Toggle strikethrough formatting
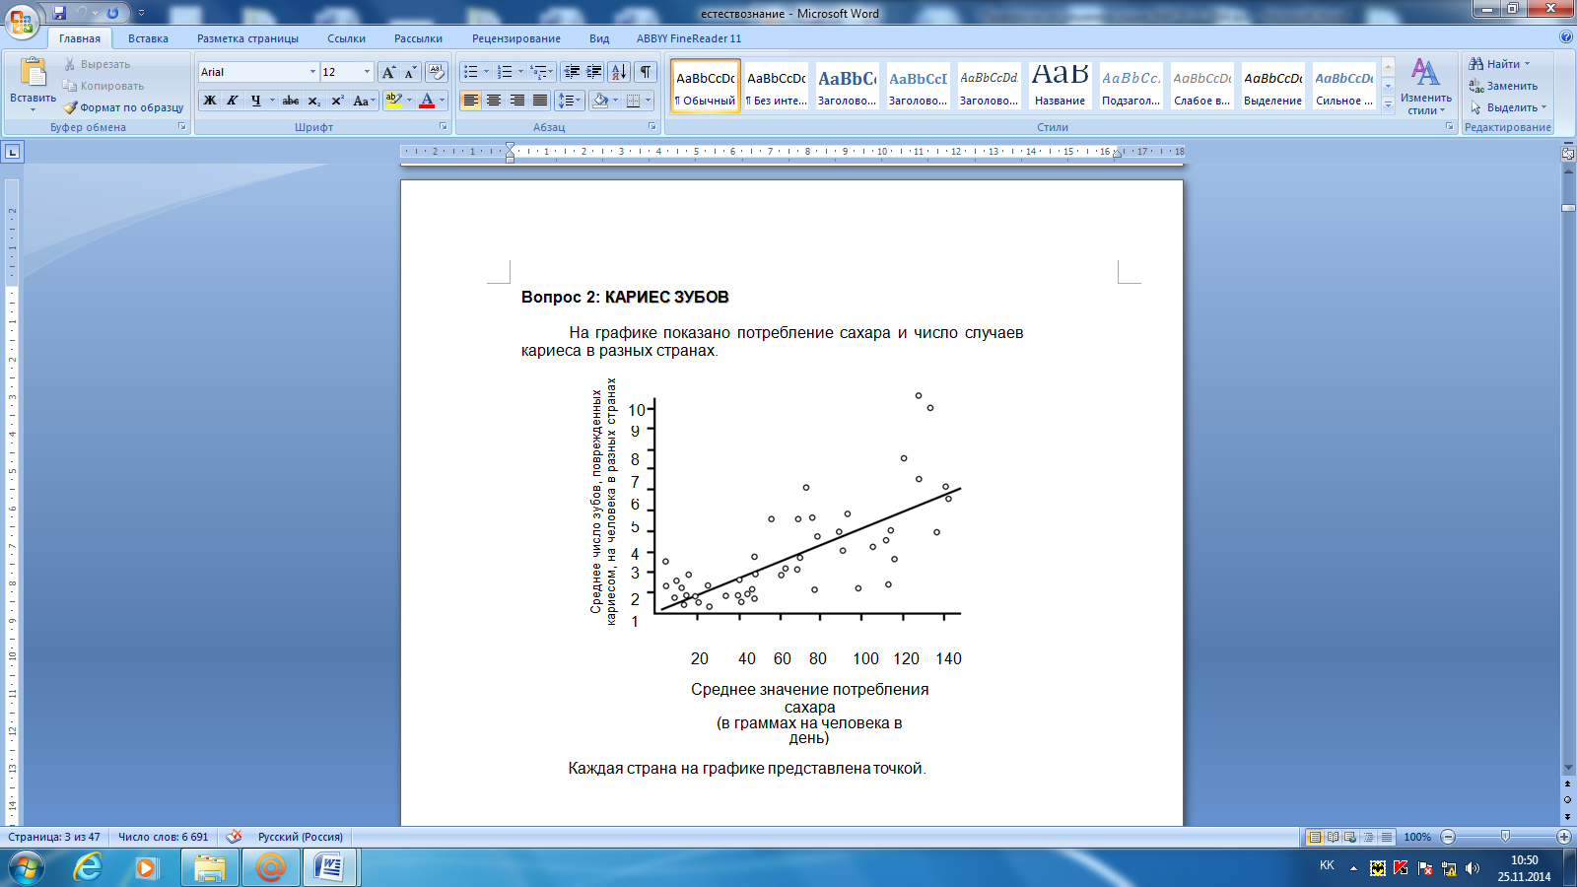This screenshot has width=1577, height=887. coord(291,101)
